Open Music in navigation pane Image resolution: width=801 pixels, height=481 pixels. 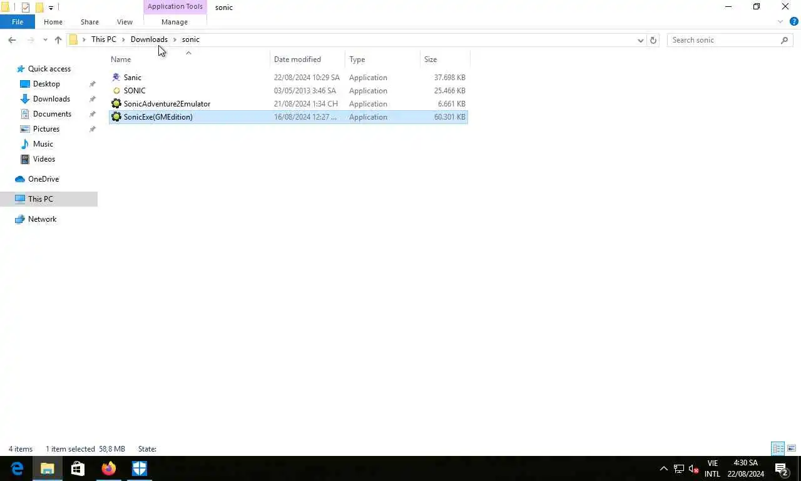click(x=43, y=144)
